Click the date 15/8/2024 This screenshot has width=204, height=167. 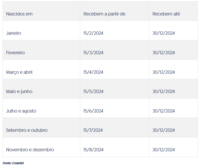(93, 150)
